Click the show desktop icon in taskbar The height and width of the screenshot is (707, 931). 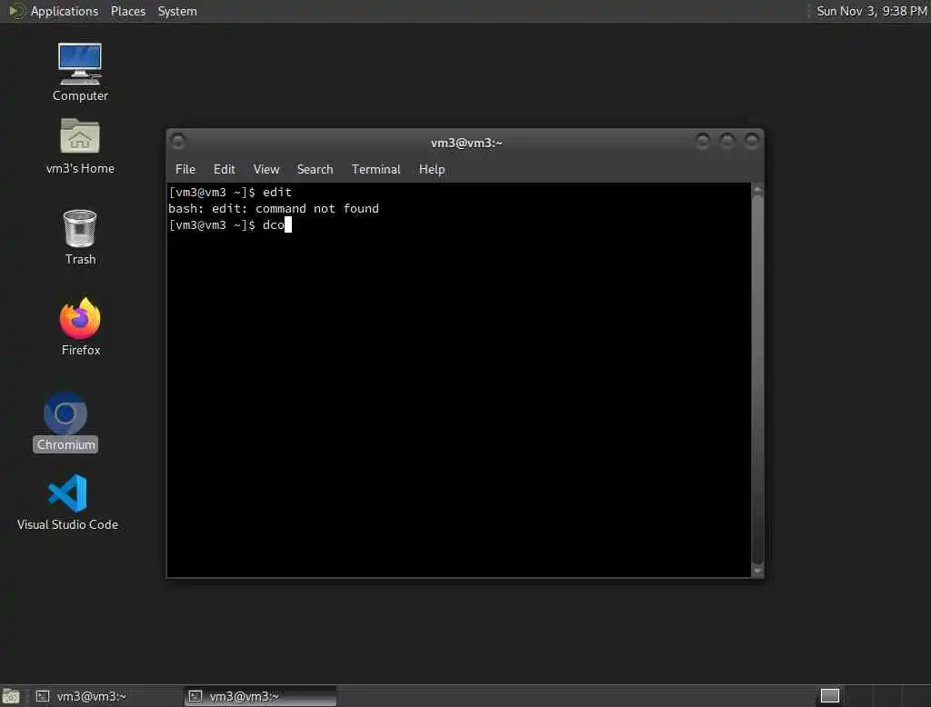11,696
